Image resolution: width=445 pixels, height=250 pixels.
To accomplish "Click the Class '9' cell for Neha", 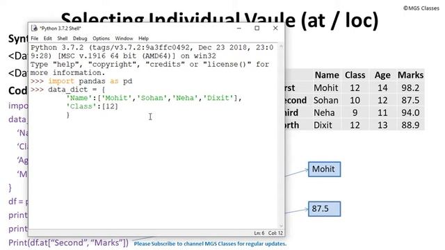I will 355,112.
